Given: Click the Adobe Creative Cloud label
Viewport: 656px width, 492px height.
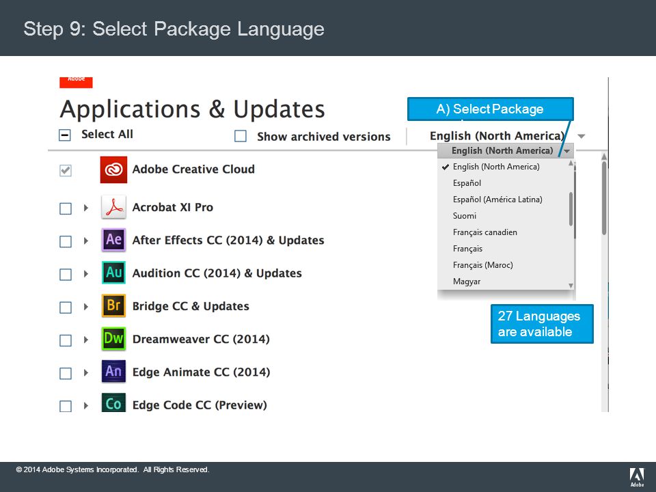Looking at the screenshot, I should (x=193, y=169).
